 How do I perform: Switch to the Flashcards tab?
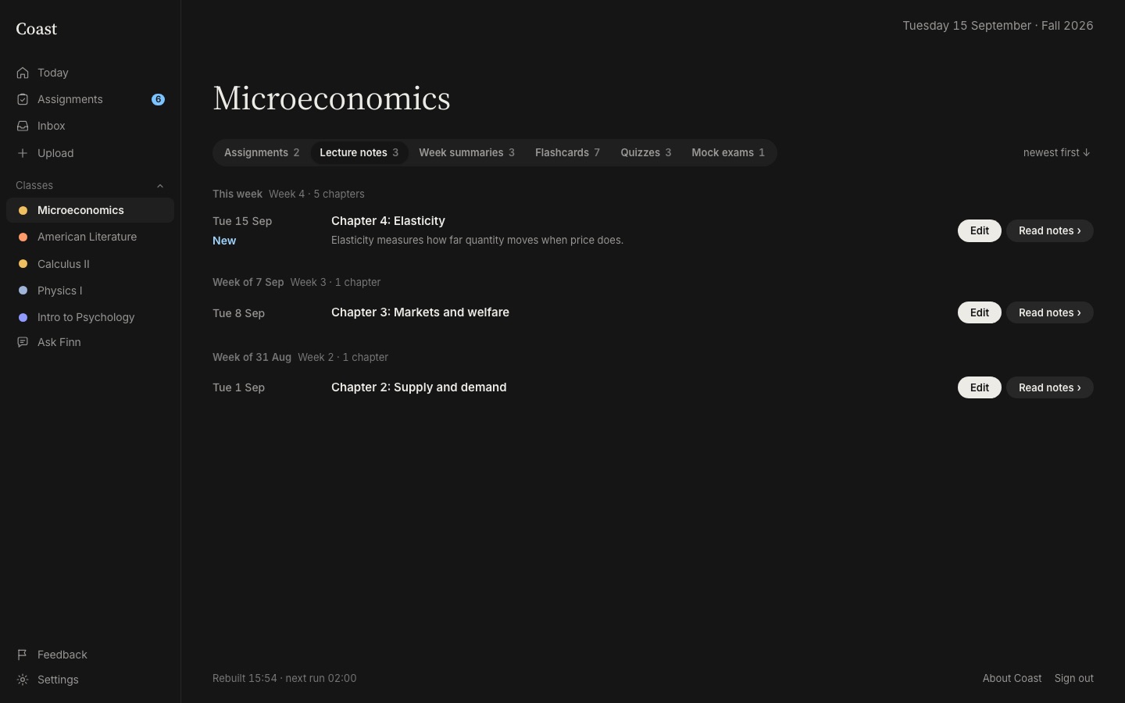[x=567, y=152]
